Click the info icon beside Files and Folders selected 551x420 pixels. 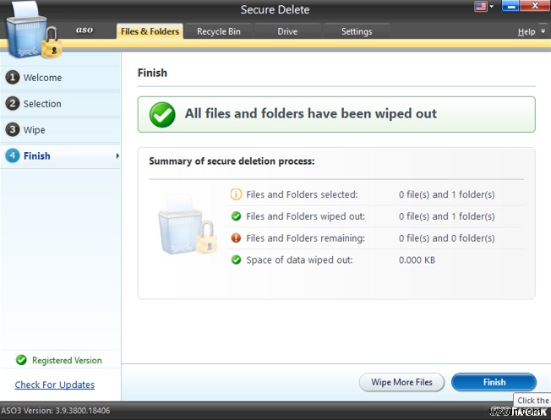tap(236, 194)
